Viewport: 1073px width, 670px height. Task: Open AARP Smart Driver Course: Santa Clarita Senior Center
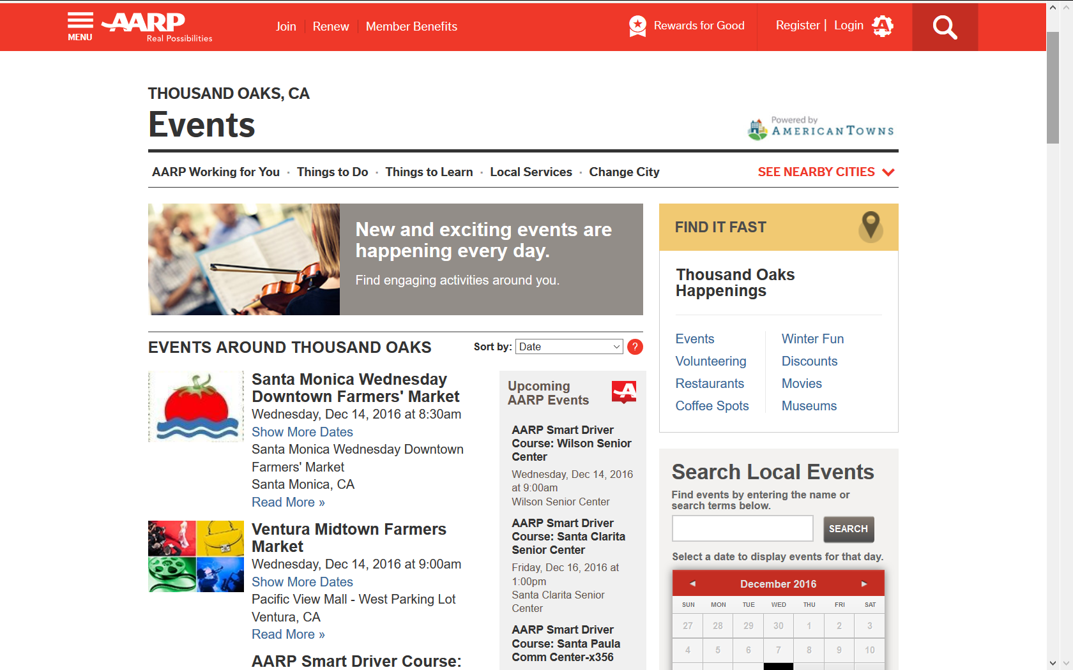coord(568,537)
